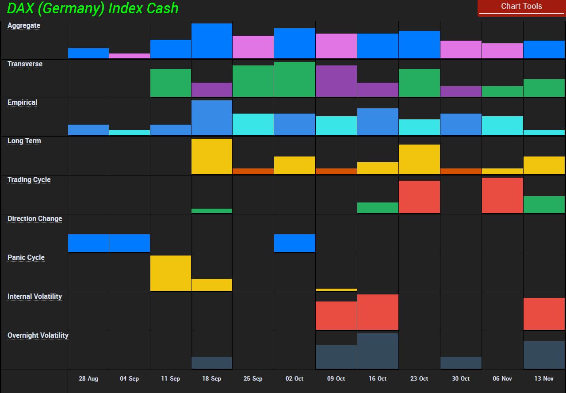Click the Transverse purple bar for 09-Oct

(x=336, y=81)
